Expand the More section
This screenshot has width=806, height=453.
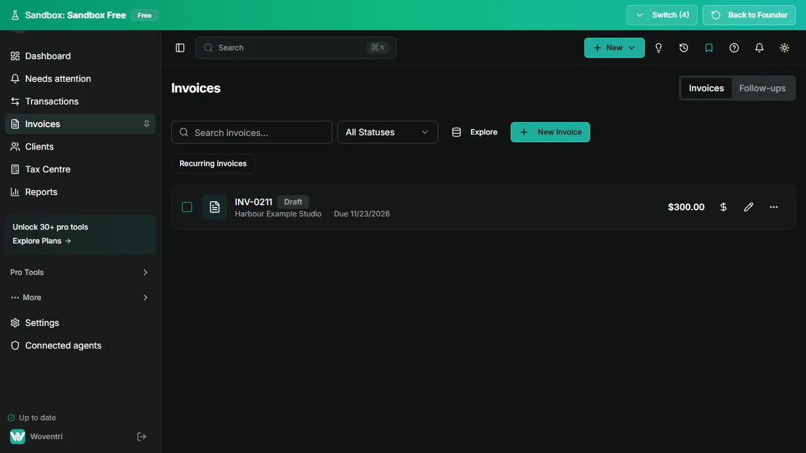click(79, 298)
